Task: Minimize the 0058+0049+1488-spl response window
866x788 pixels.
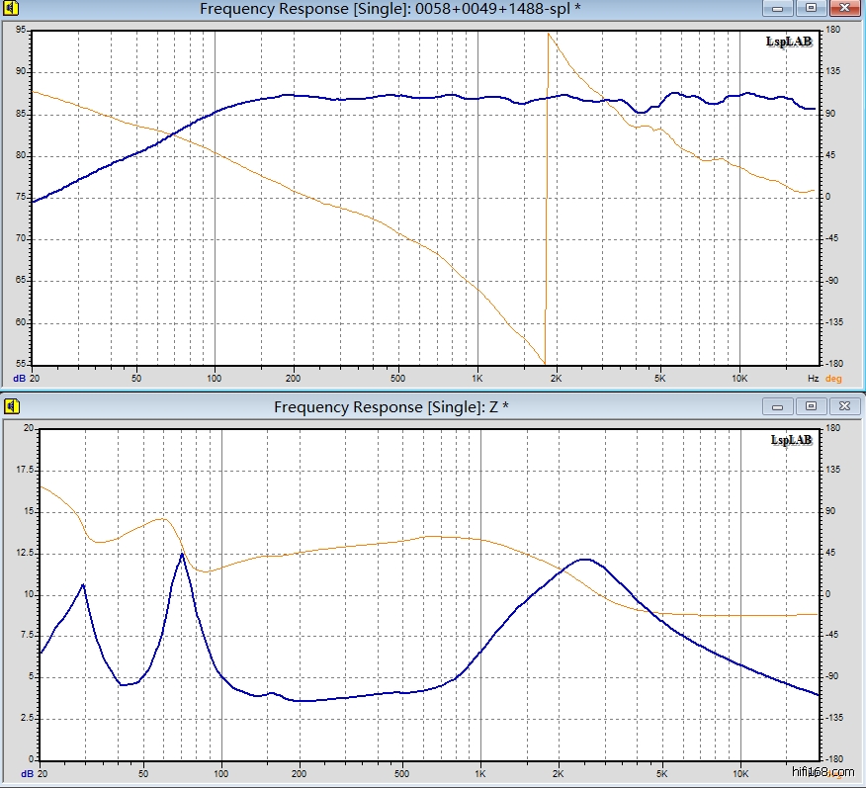Action: pyautogui.click(x=778, y=8)
